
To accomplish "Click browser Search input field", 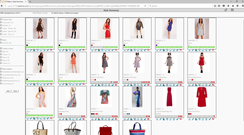I will [180, 6].
